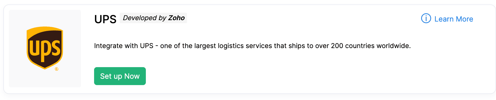The width and height of the screenshot is (496, 100).
Task: Select the gray UPS logo thumbnail tile
Action: (x=45, y=49)
